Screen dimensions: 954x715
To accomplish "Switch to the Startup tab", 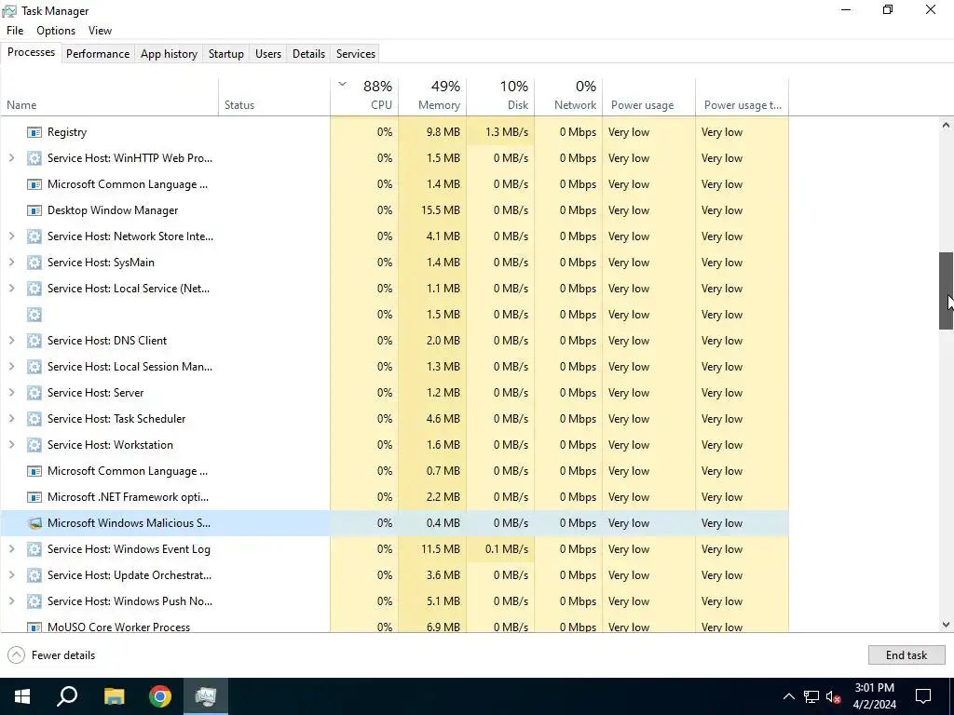I will [x=226, y=53].
